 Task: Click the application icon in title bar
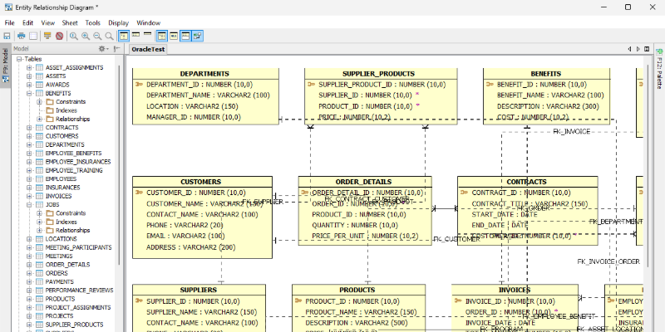point(8,7)
